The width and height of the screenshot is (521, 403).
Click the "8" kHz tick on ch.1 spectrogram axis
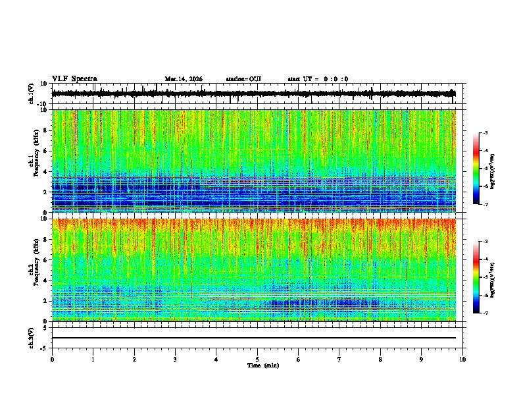[x=45, y=130]
